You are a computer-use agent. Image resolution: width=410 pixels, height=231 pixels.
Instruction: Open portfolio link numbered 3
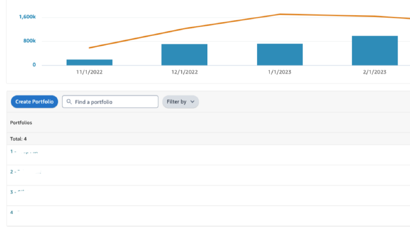click(17, 192)
